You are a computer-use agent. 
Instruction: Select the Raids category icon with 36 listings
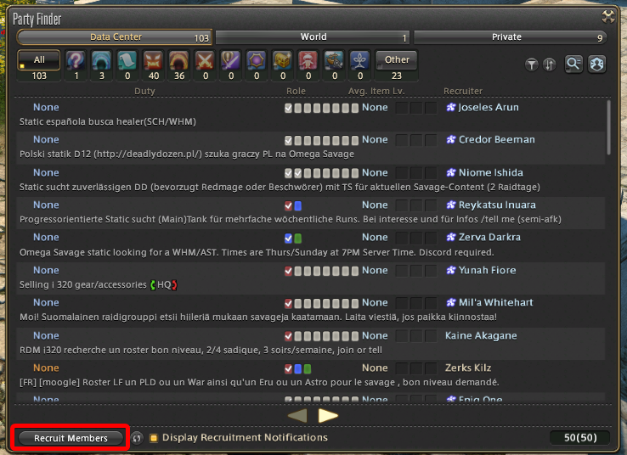179,60
